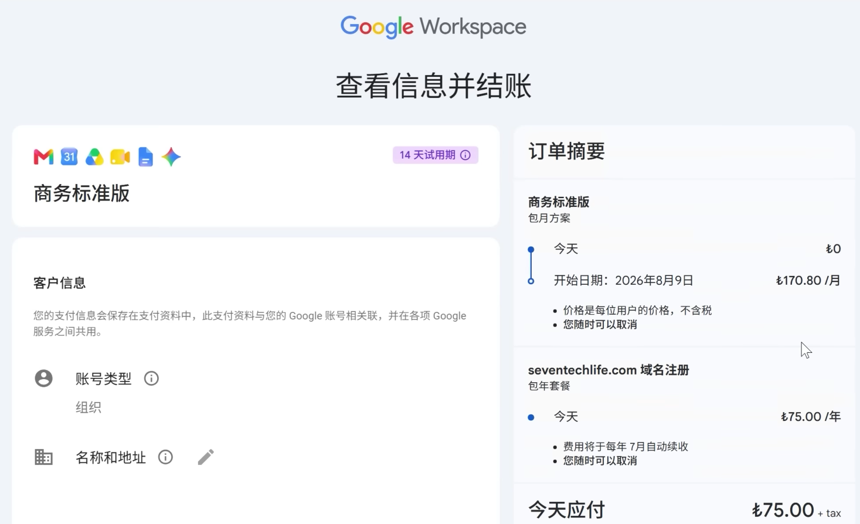Click the 价格是每位用户的价格，不含税 note
Image resolution: width=860 pixels, height=524 pixels.
638,310
